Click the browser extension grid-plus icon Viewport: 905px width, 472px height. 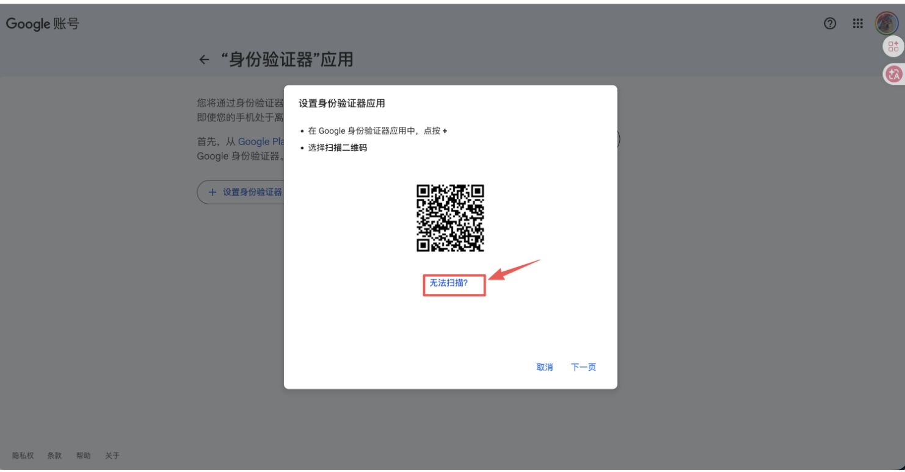[893, 46]
